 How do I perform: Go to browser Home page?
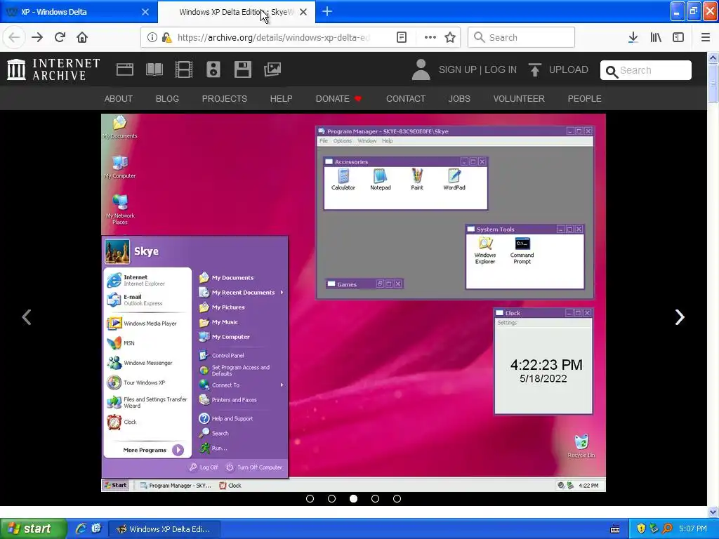(x=82, y=38)
